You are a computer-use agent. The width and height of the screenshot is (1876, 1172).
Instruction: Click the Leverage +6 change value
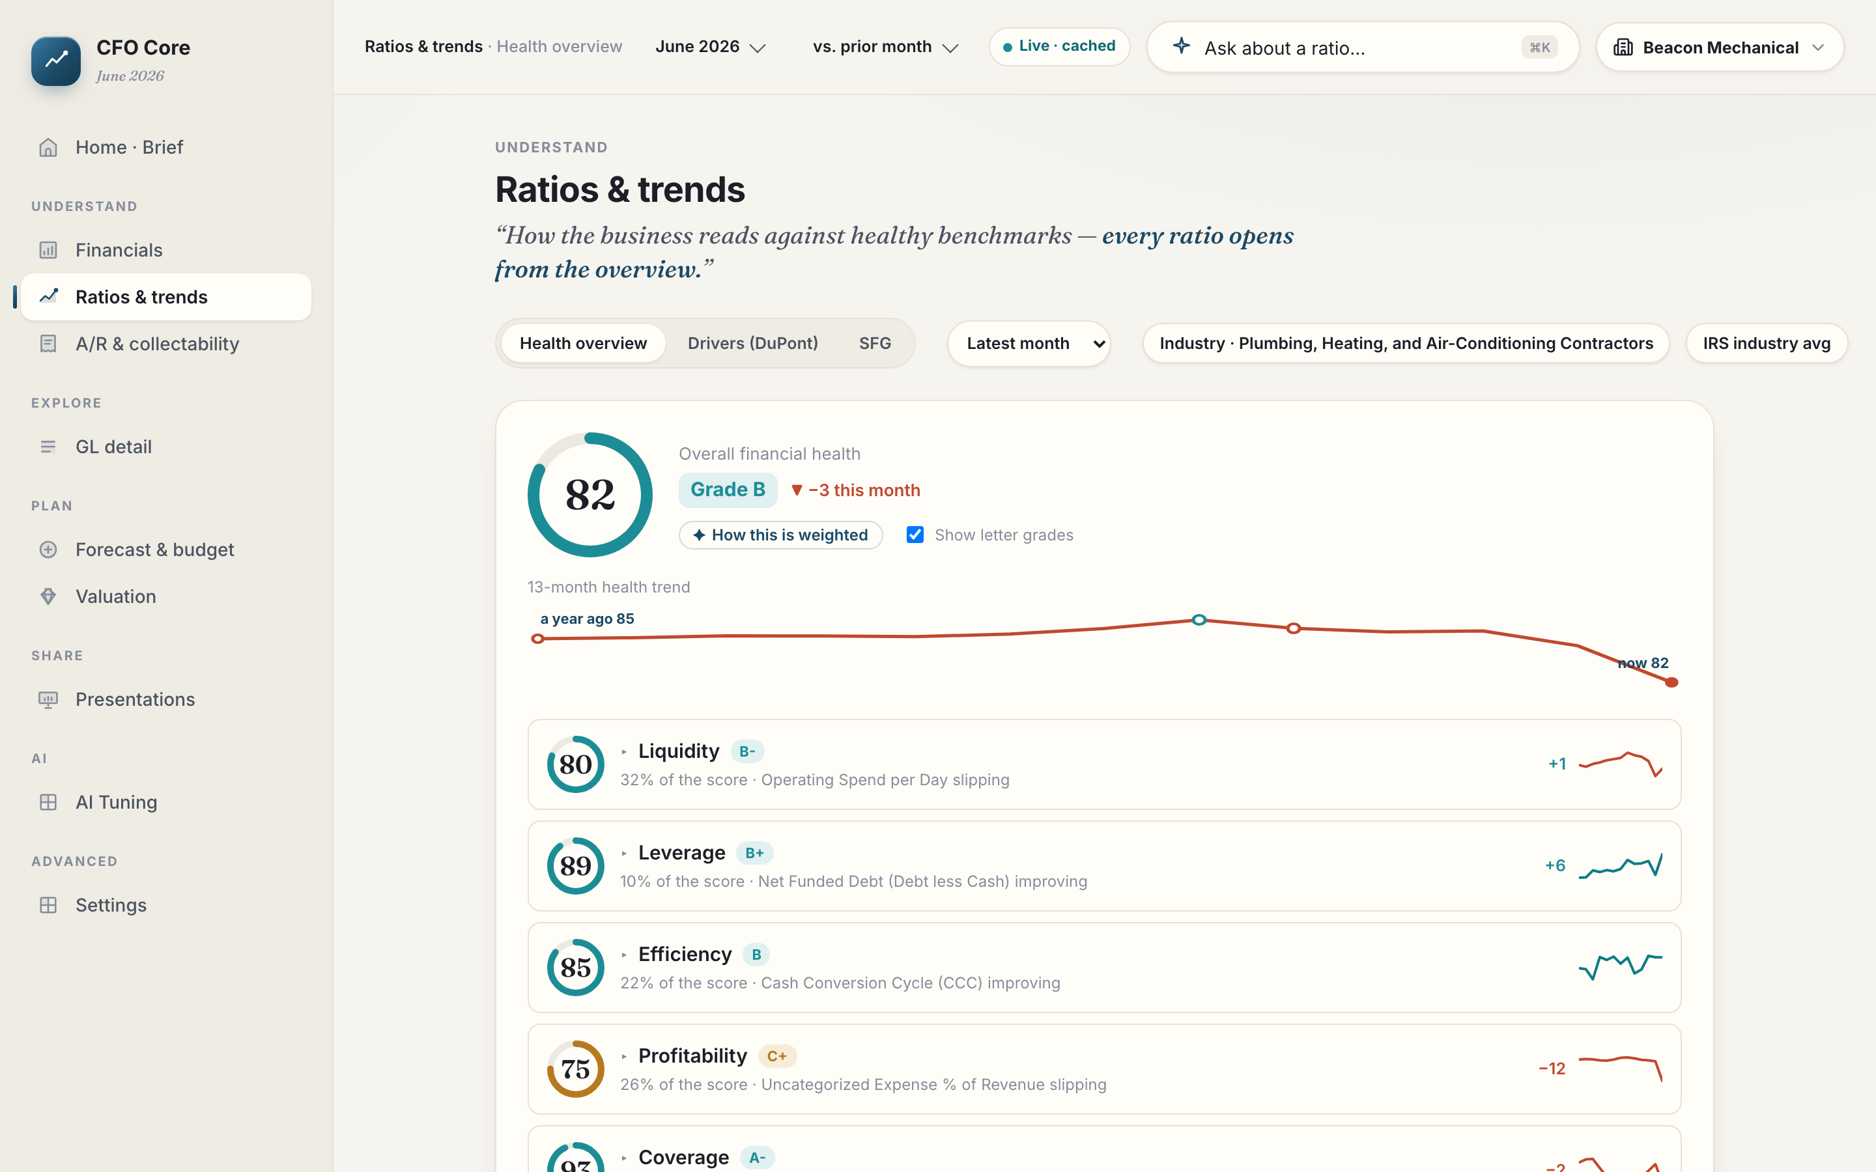1555,866
